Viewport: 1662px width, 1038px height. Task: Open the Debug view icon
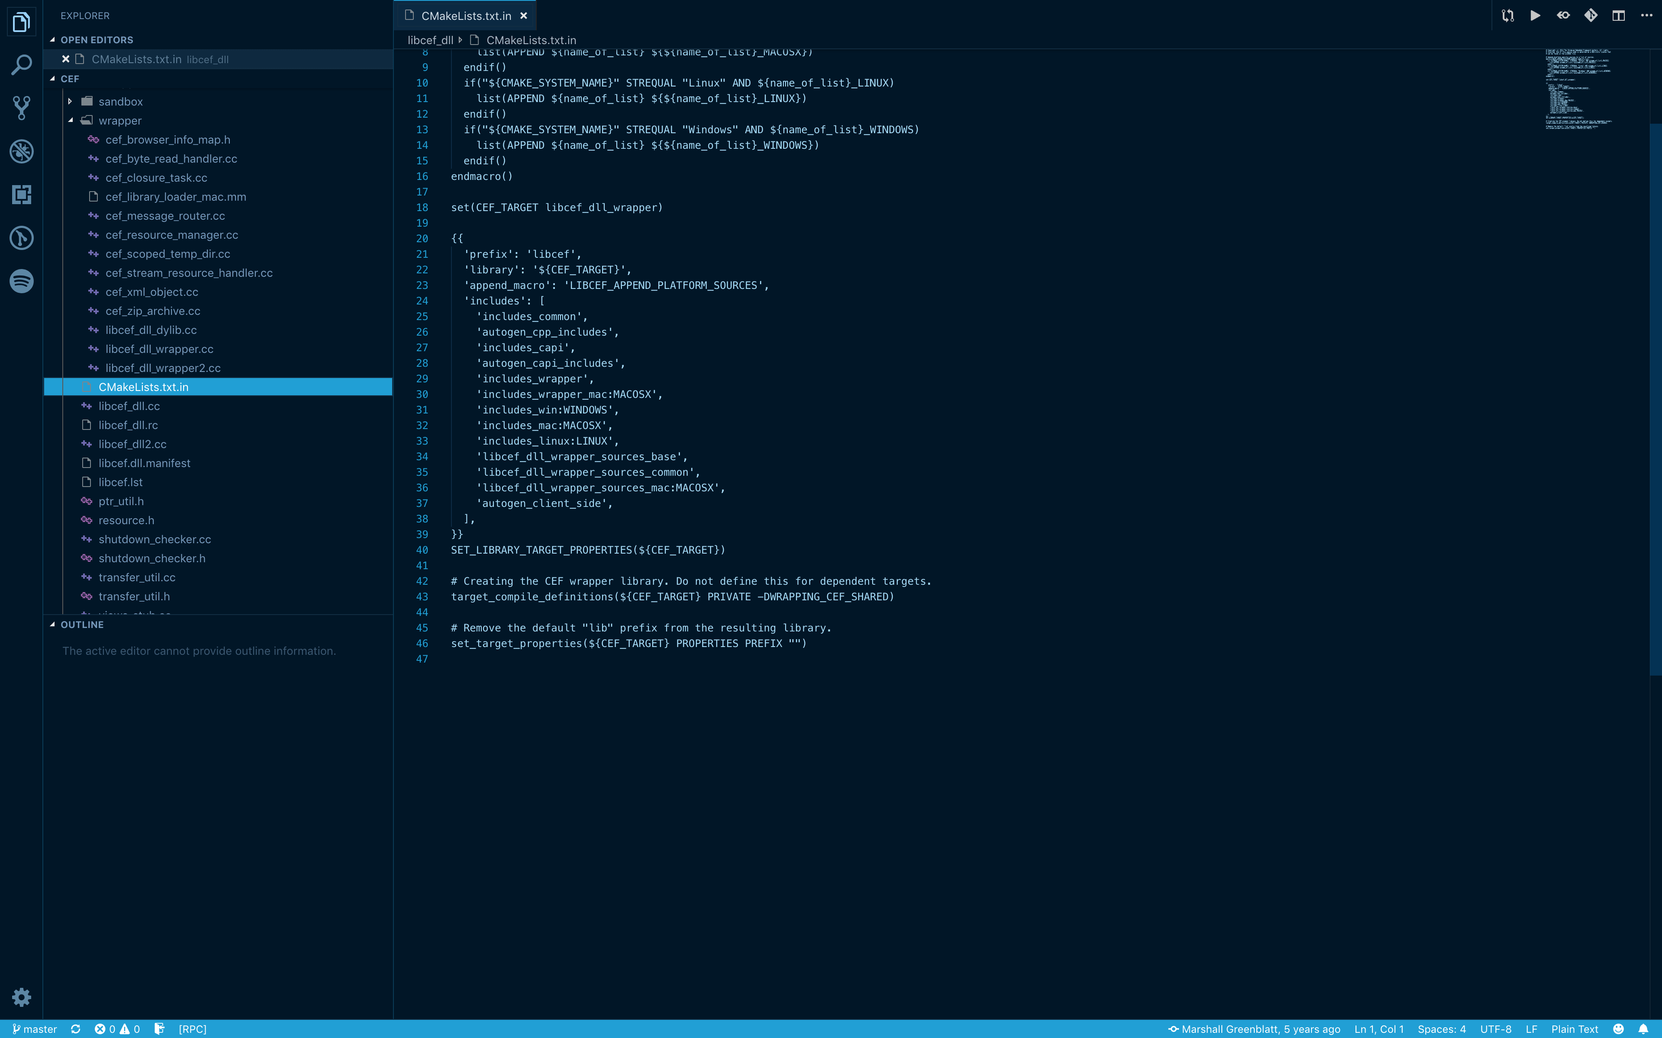21,151
